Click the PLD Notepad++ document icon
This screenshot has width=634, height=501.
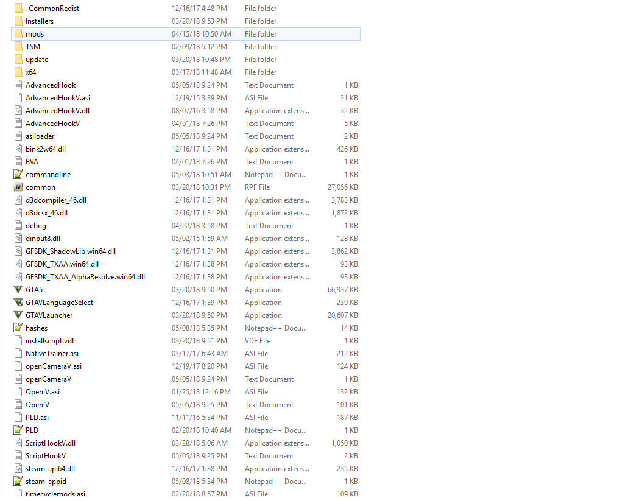pyautogui.click(x=18, y=430)
